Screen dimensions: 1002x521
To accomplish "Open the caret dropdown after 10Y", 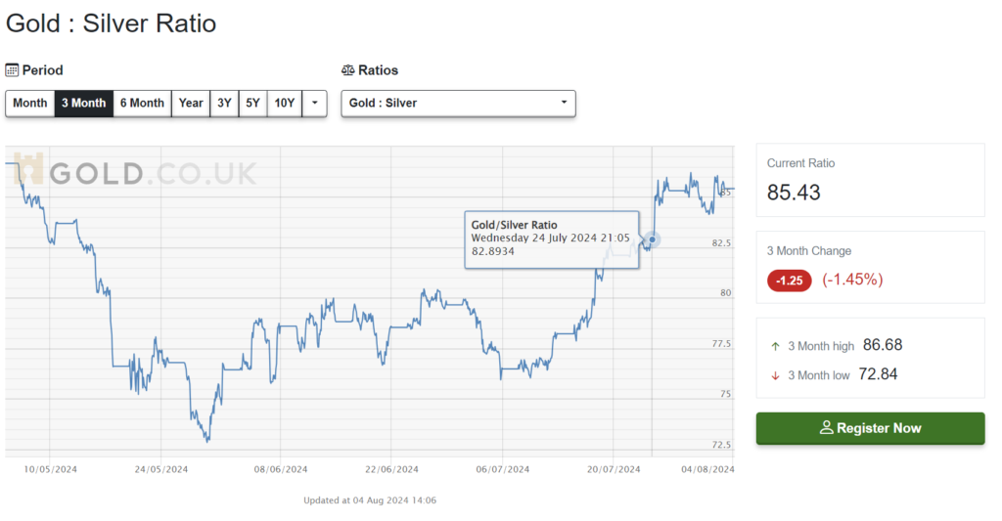I will [x=314, y=103].
